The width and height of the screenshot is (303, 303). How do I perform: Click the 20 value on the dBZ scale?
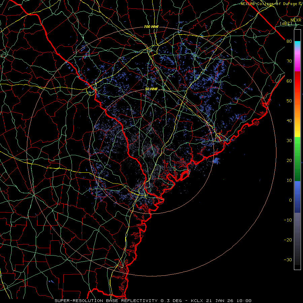pos(289,160)
